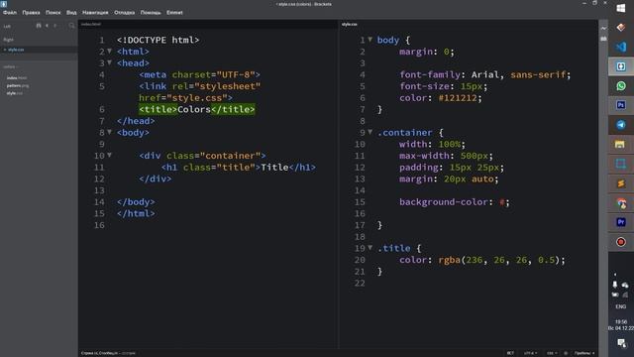
Task: Open the Windows Start button
Action: click(x=621, y=9)
